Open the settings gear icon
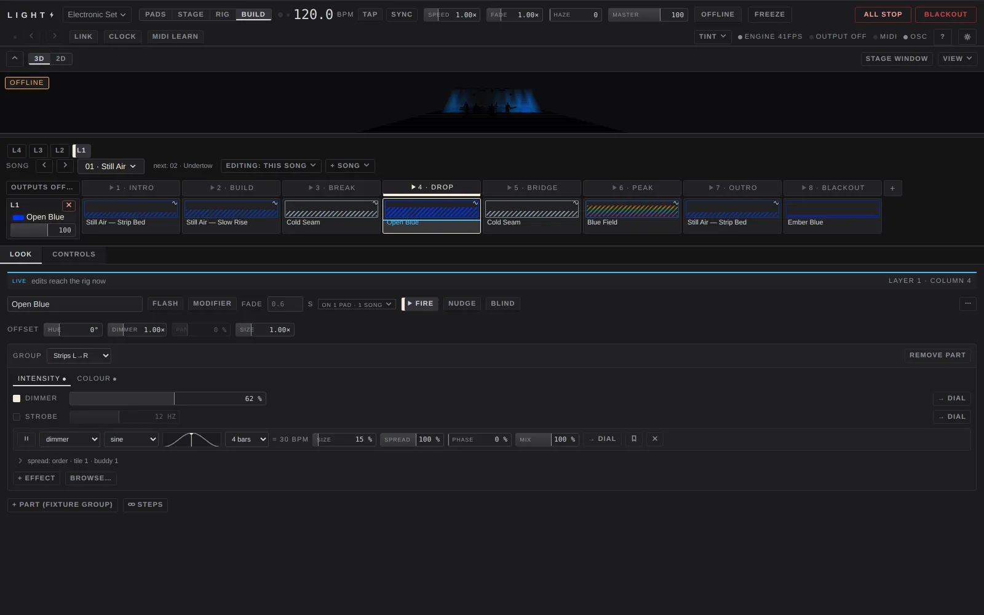This screenshot has width=984, height=615. tap(967, 37)
